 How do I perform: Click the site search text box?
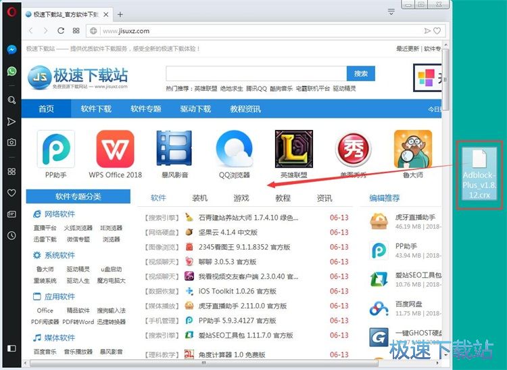click(256, 74)
